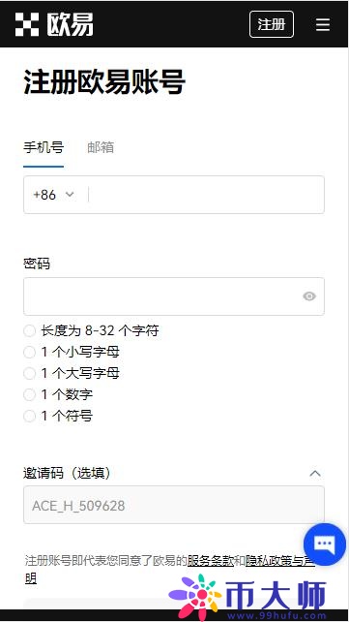
Task: Click the 1 个小写字母 indicator circle
Action: [29, 352]
